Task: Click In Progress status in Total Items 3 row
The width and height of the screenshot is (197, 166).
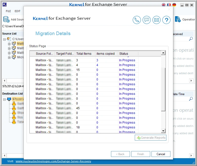Action: click(x=127, y=60)
